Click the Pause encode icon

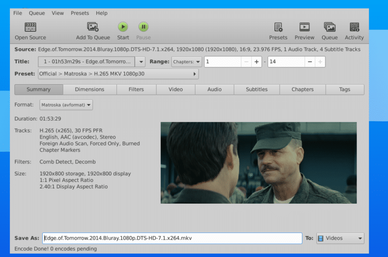click(x=144, y=27)
